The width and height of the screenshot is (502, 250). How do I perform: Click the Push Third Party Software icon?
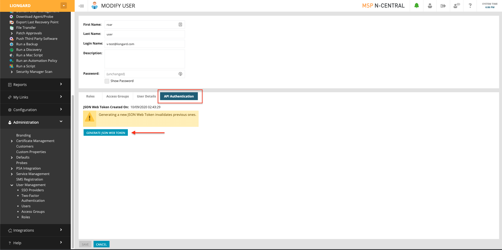[12, 39]
